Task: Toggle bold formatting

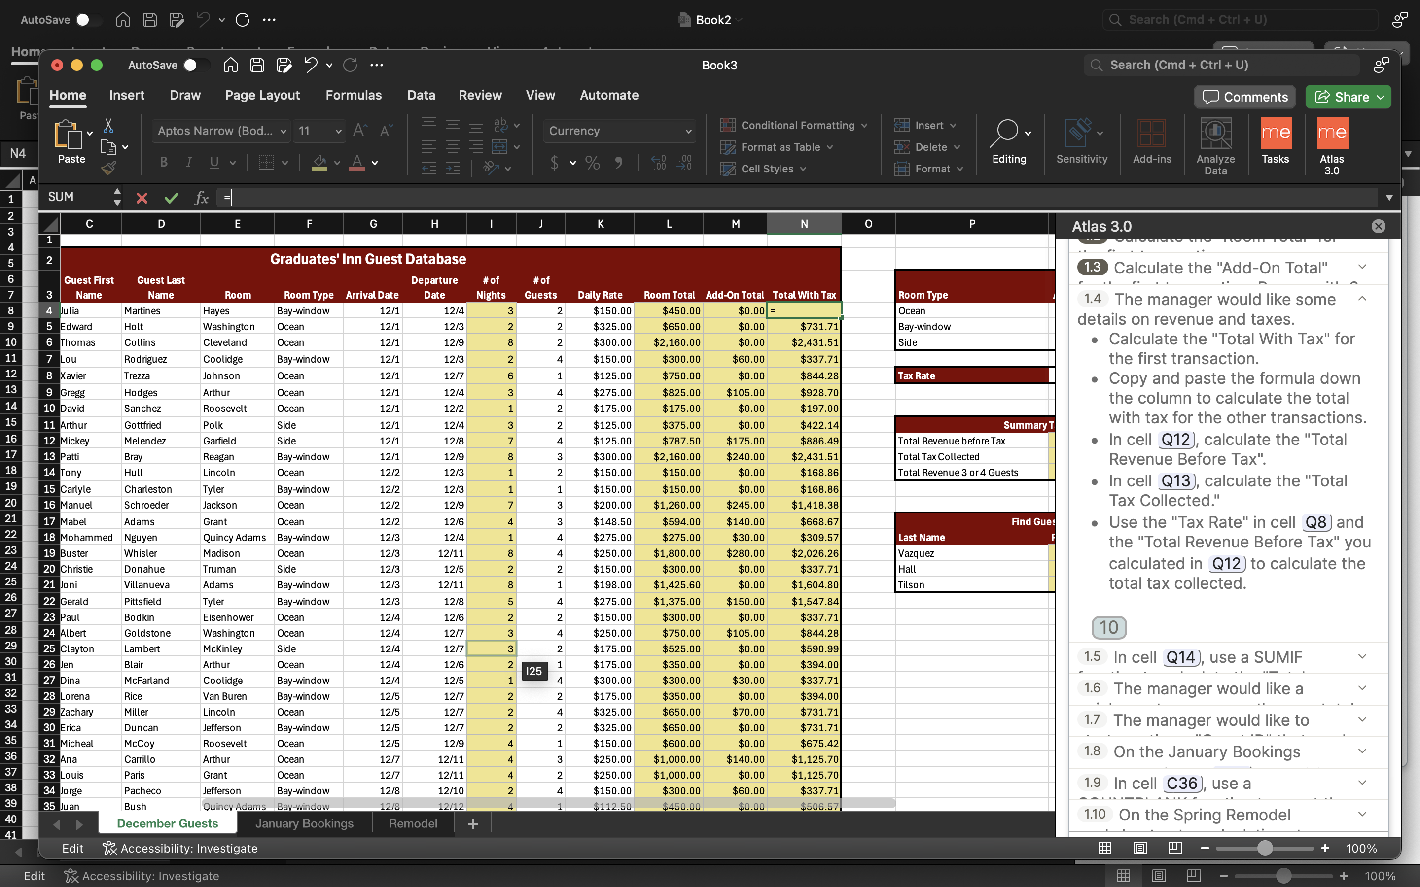Action: pyautogui.click(x=164, y=163)
